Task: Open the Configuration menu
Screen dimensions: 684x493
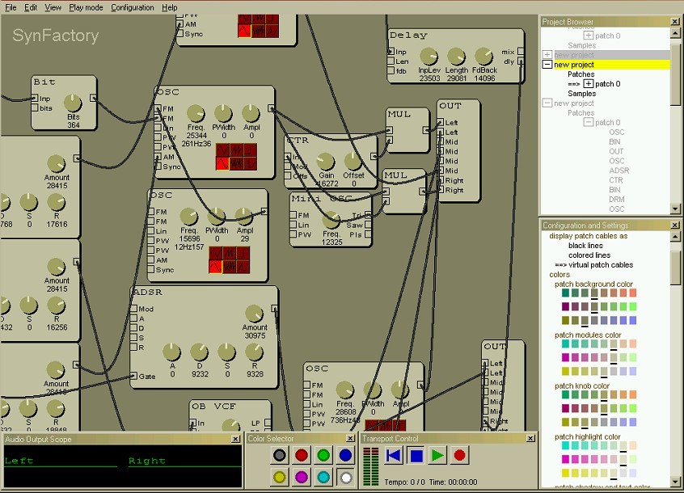Action: pos(132,7)
